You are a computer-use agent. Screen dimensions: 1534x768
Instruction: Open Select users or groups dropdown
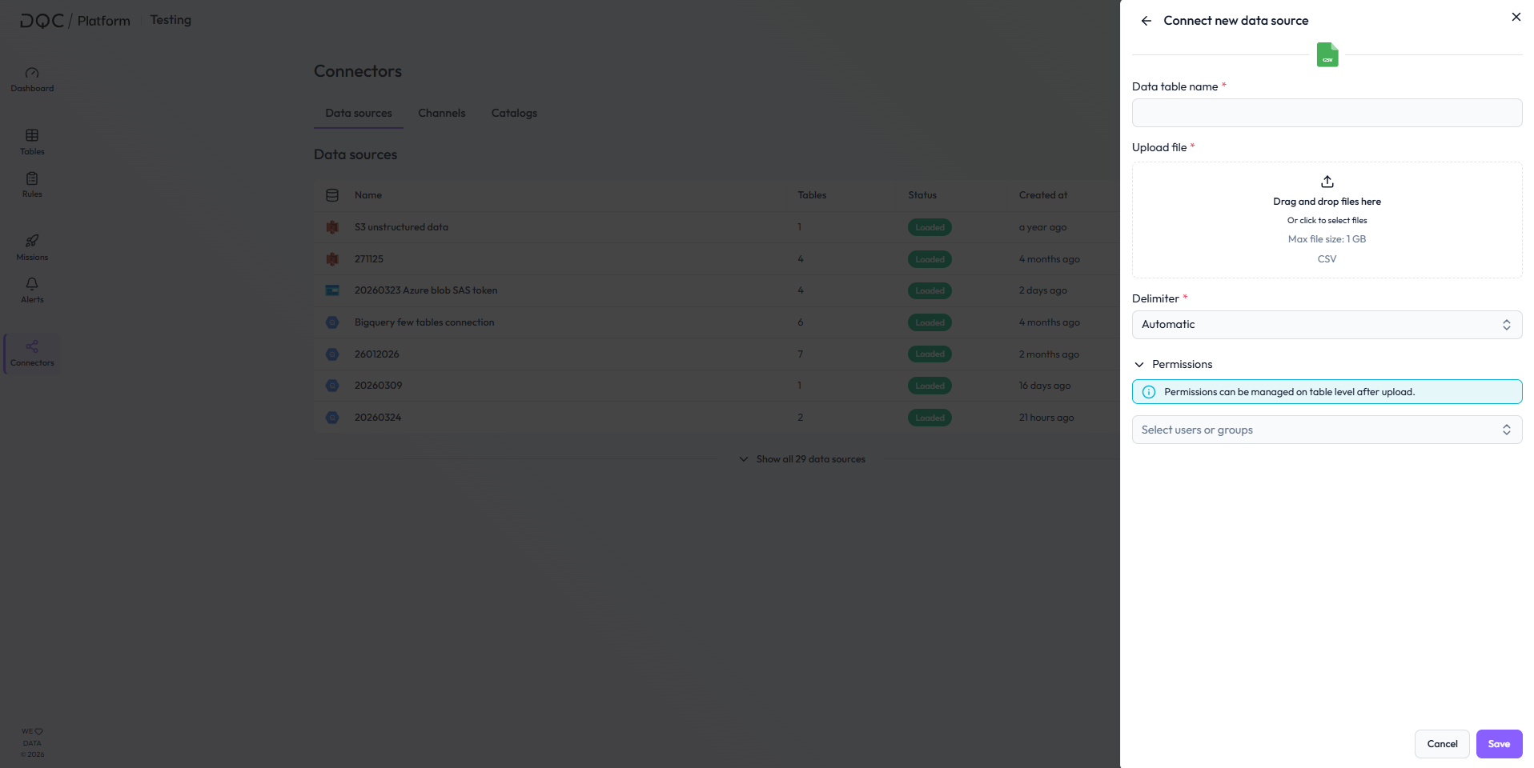(1327, 430)
